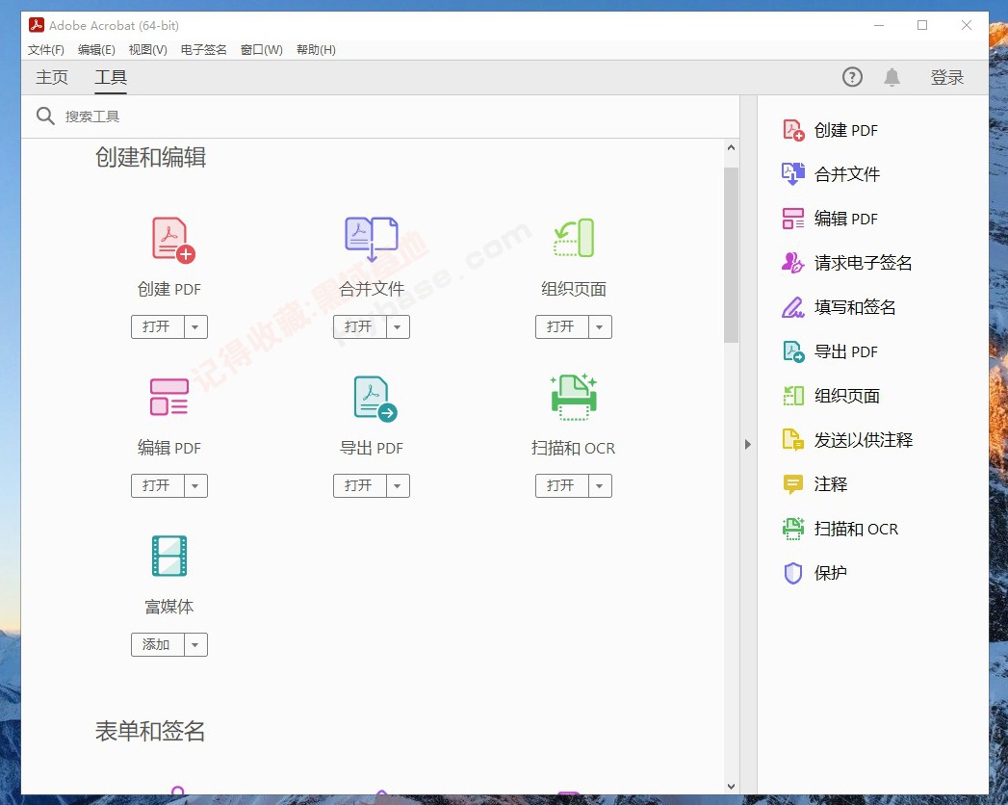The image size is (1008, 805).
Task: Expand the dropdown arrow next to 合并文件 打开
Action: 398,326
